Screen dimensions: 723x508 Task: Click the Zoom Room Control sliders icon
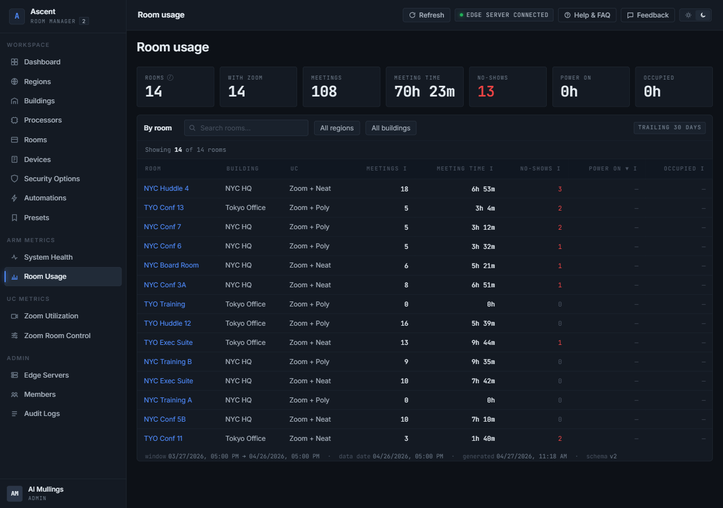pos(15,336)
